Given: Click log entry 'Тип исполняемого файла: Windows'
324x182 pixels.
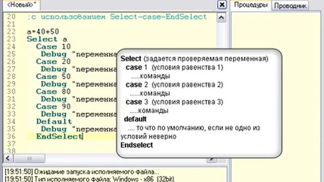Looking at the screenshot, I should pyautogui.click(x=89, y=178).
